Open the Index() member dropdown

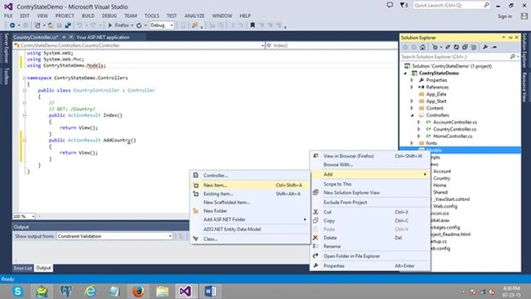tap(331, 46)
